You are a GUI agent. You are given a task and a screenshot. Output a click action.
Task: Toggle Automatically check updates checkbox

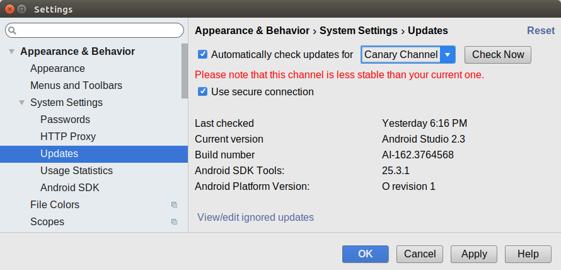click(202, 55)
